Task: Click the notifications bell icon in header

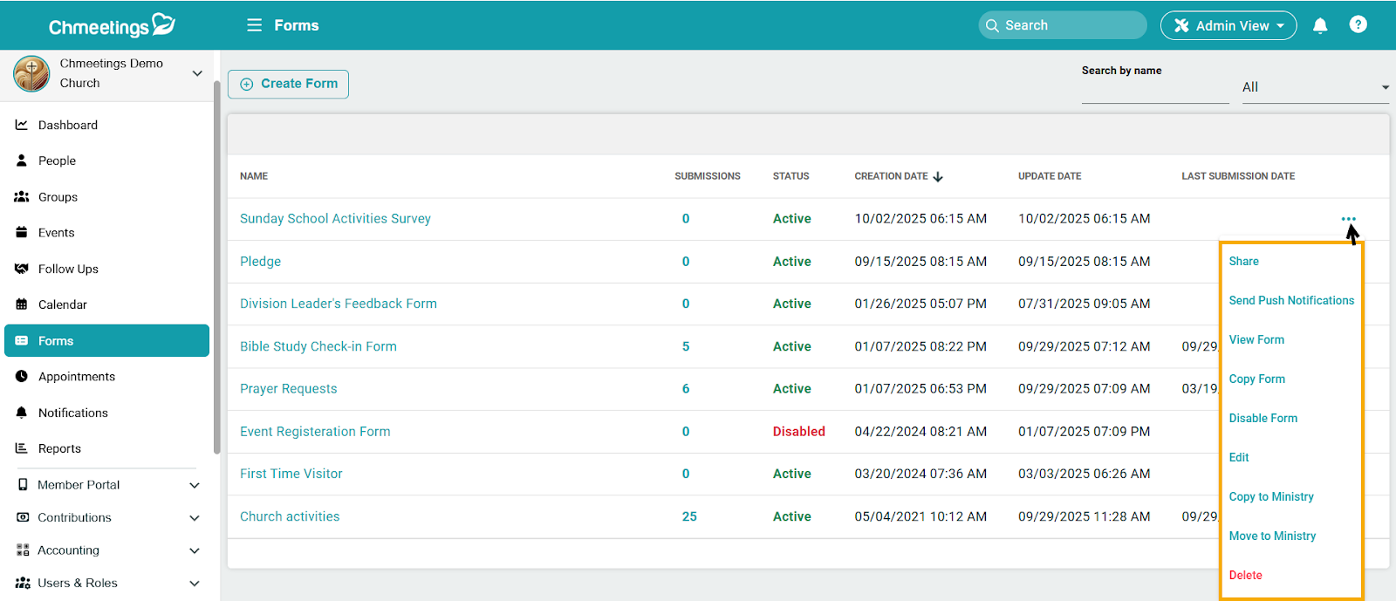Action: coord(1320,25)
